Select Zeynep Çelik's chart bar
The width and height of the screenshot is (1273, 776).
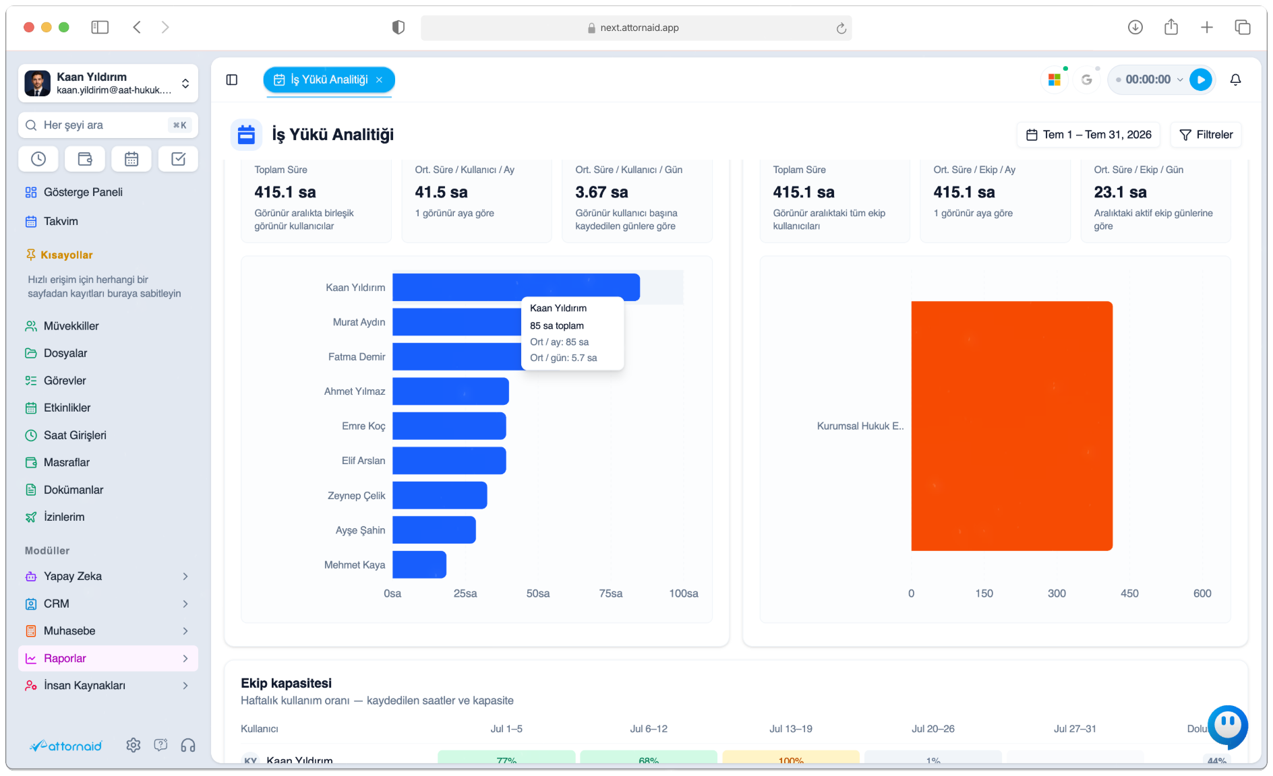point(440,495)
